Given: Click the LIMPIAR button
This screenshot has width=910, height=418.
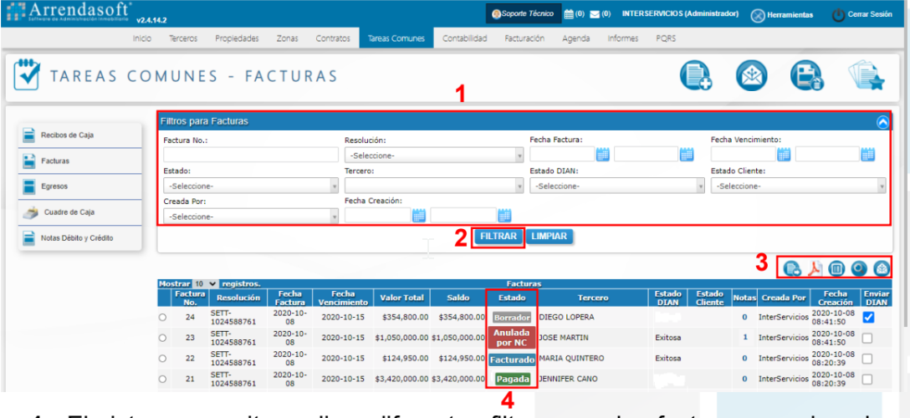Looking at the screenshot, I should pyautogui.click(x=549, y=237).
